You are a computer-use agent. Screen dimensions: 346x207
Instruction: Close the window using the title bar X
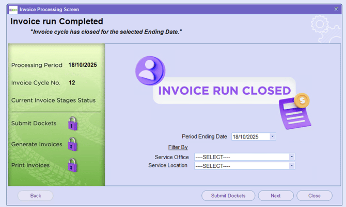pos(336,9)
